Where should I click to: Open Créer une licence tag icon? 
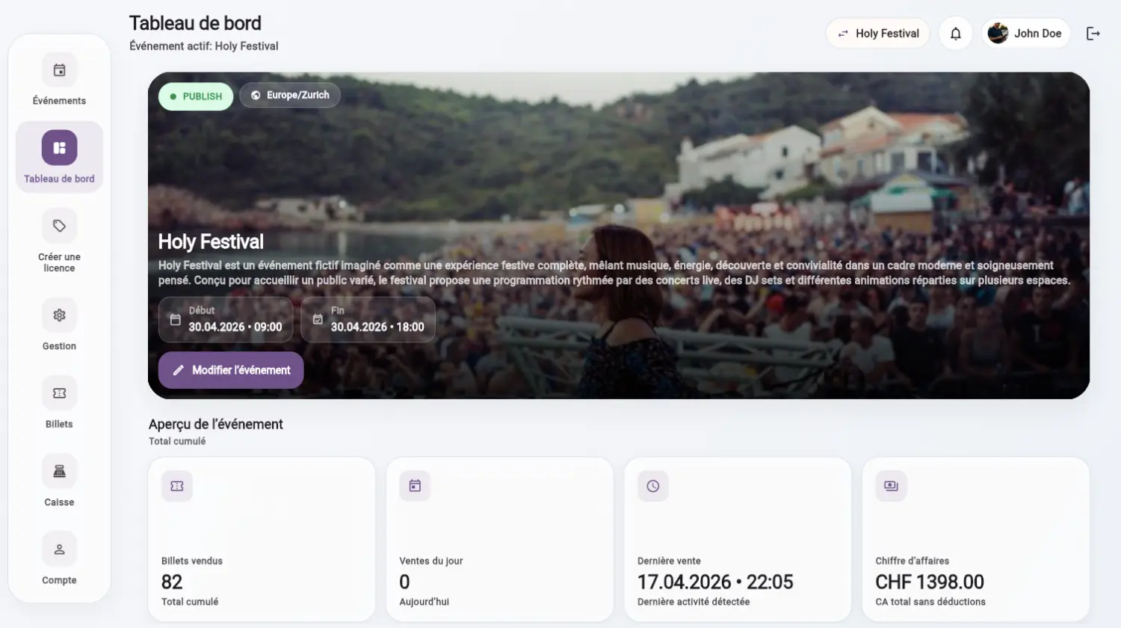click(x=59, y=226)
